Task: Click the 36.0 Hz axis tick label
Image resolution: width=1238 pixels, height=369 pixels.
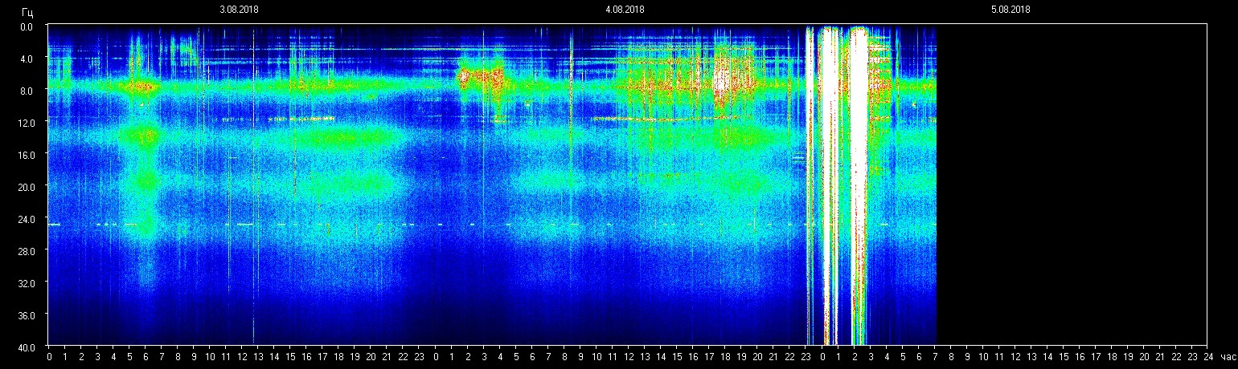Action: click(27, 315)
